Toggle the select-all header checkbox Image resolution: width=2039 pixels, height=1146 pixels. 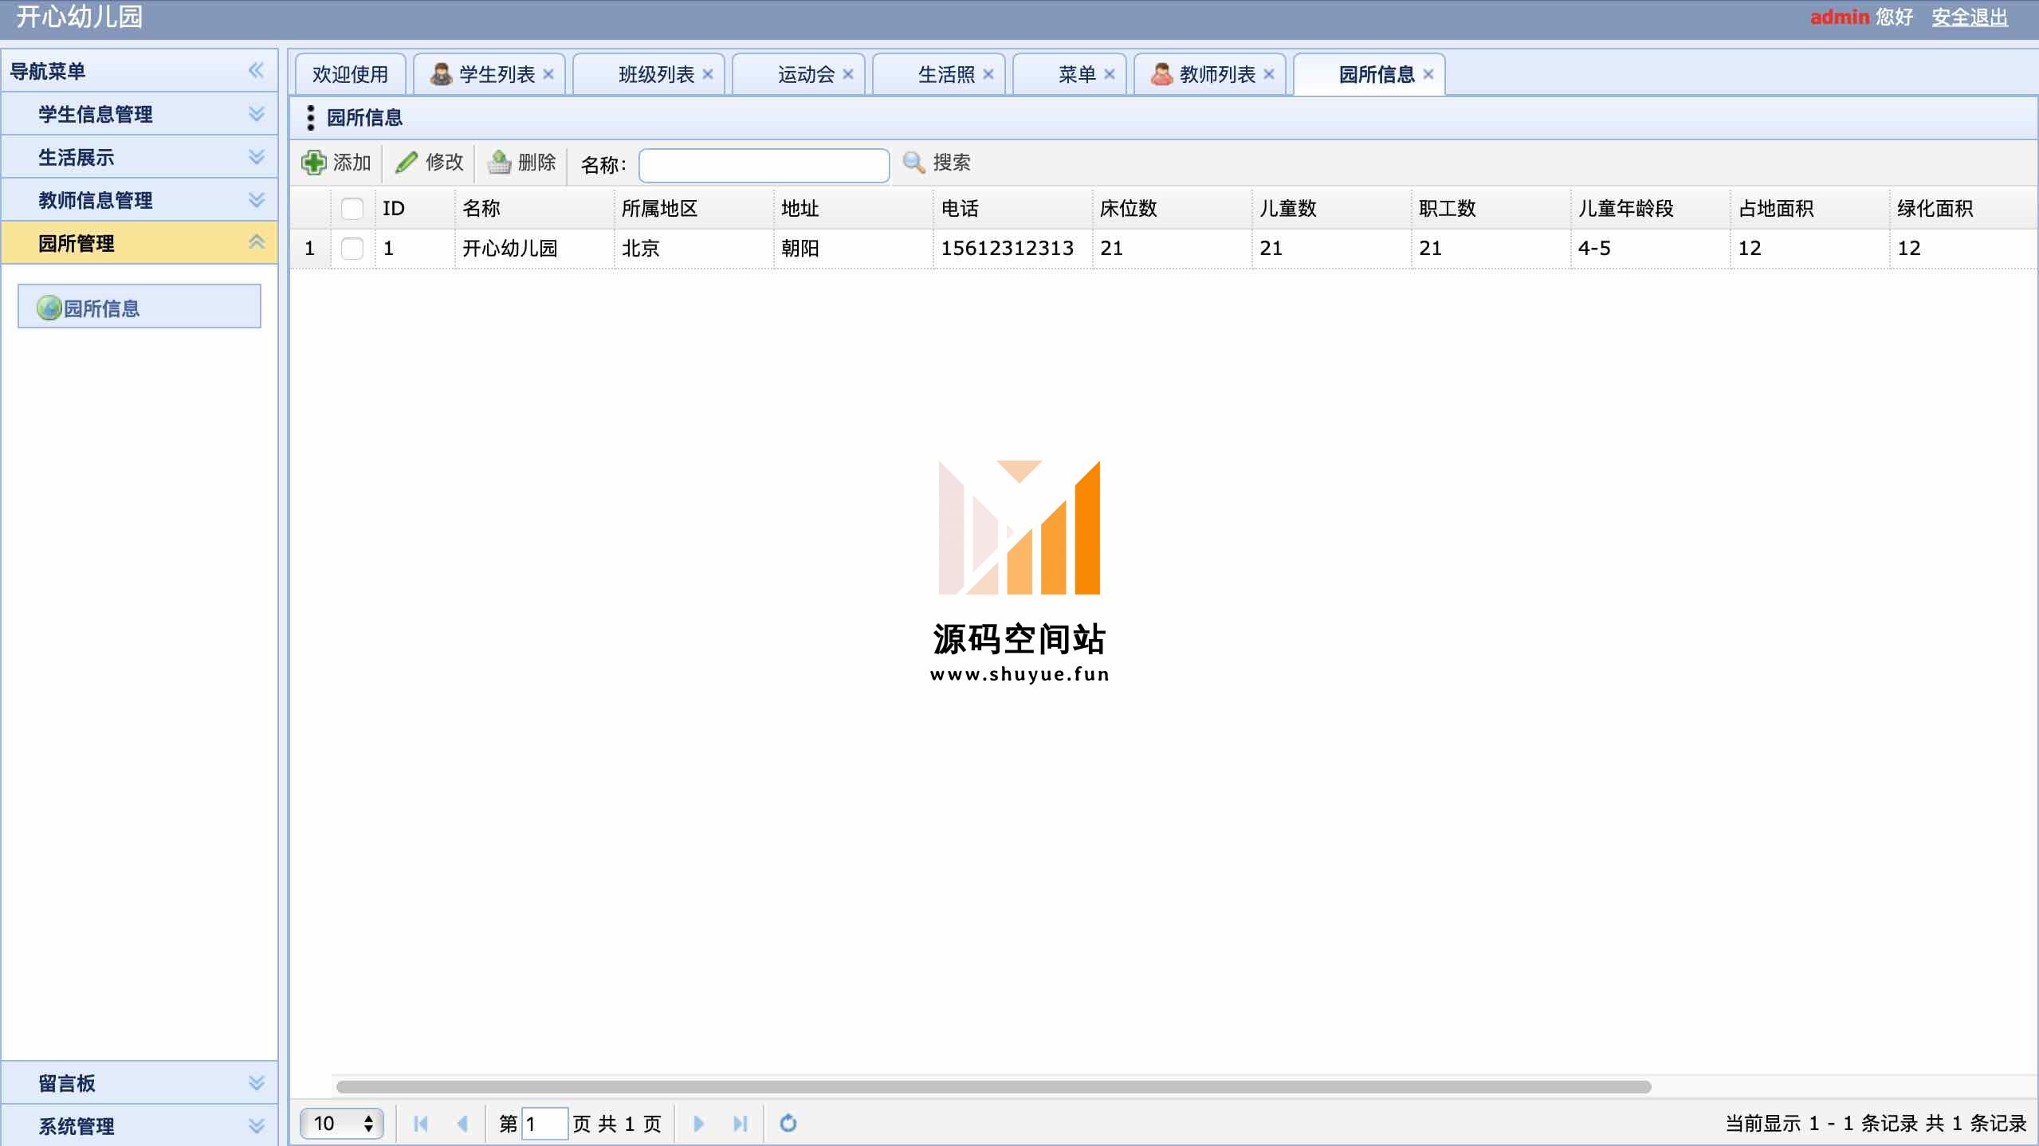coord(352,209)
